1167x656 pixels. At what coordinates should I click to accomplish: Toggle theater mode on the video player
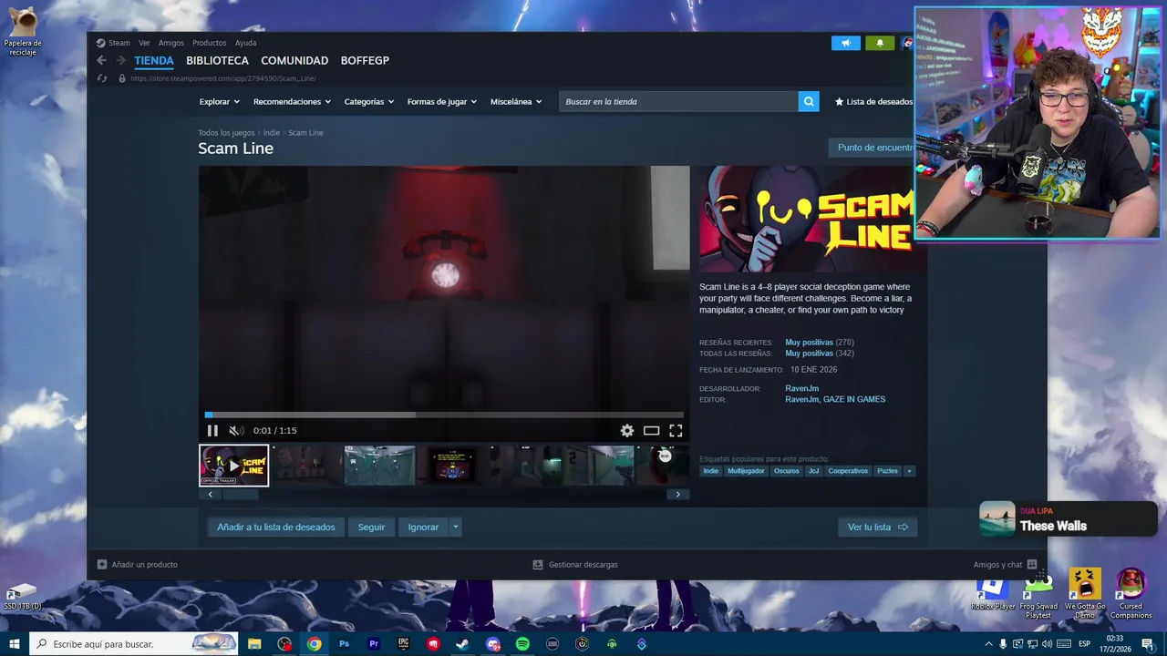coord(651,431)
